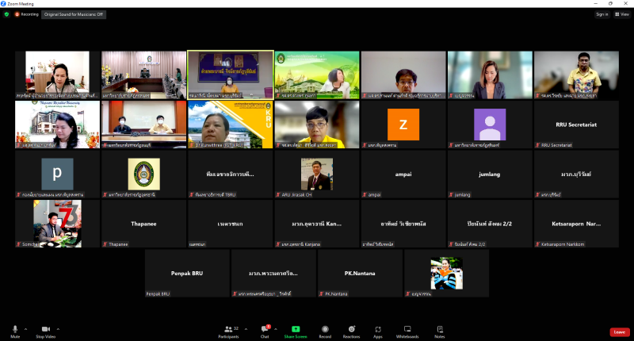Expand audio options arrow next to Mute
This screenshot has height=341, width=634.
[25, 328]
